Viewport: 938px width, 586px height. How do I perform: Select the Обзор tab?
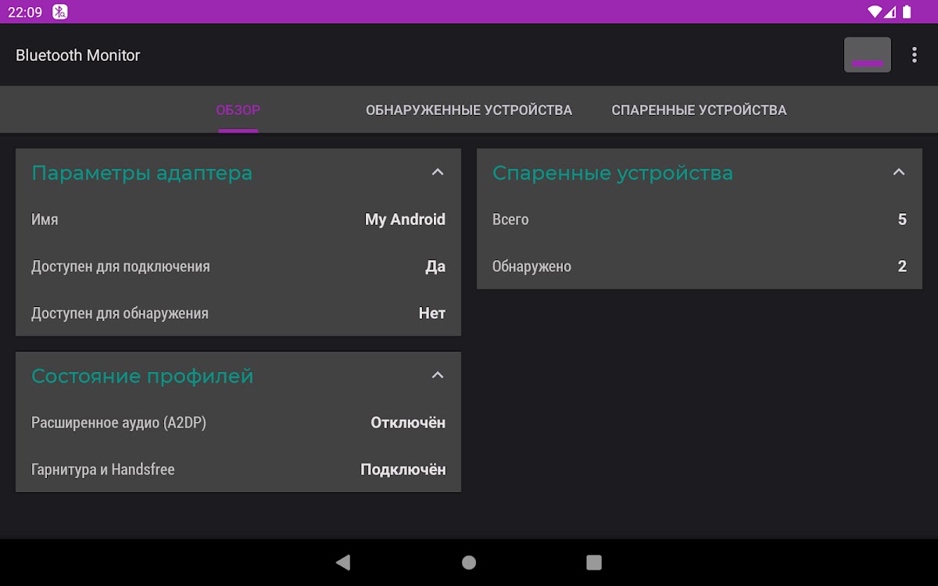coord(238,110)
